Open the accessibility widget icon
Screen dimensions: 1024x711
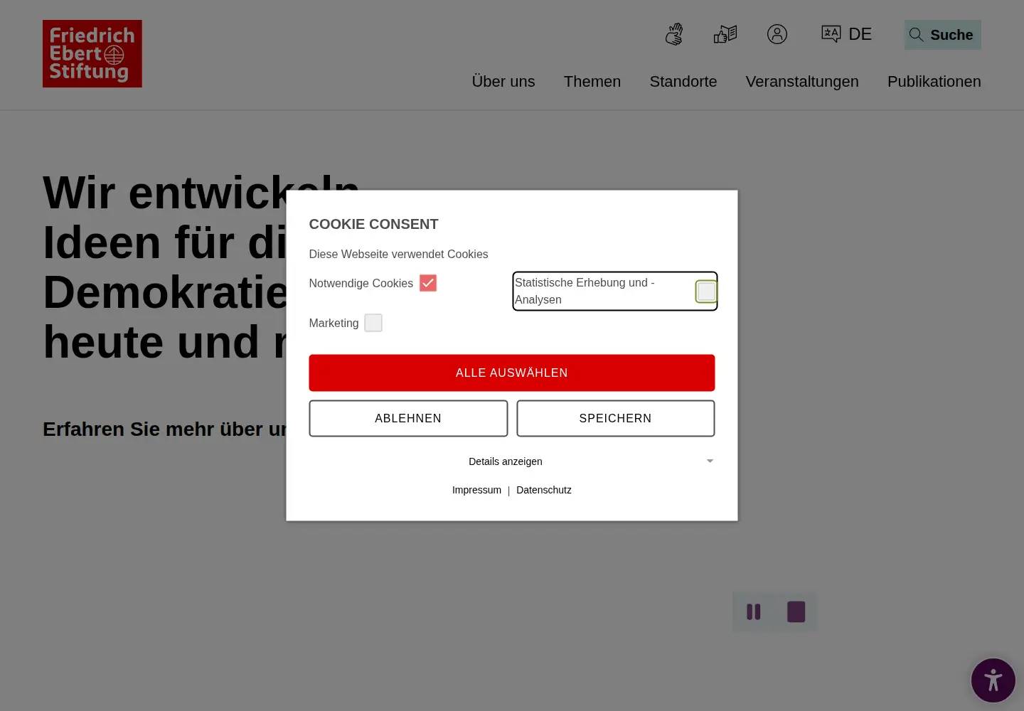tap(993, 680)
